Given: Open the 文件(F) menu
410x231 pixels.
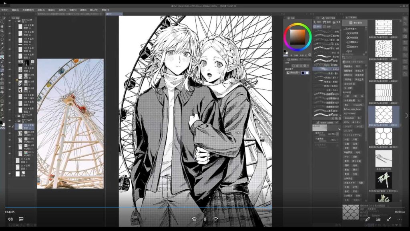Looking at the screenshot, I should (x=5, y=10).
